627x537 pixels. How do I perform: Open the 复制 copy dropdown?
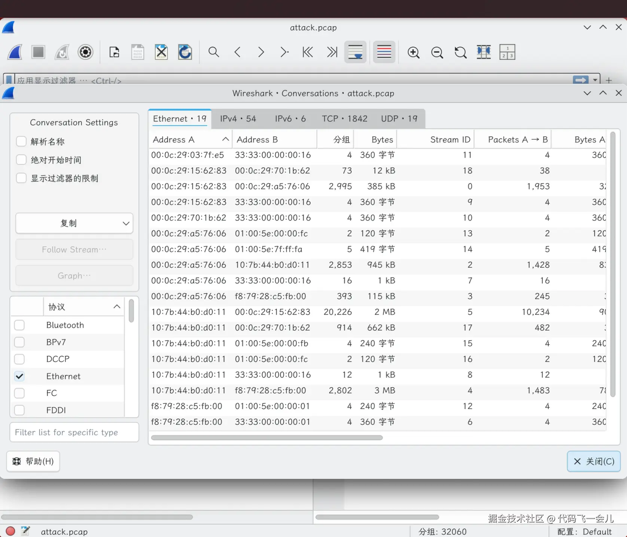click(74, 223)
